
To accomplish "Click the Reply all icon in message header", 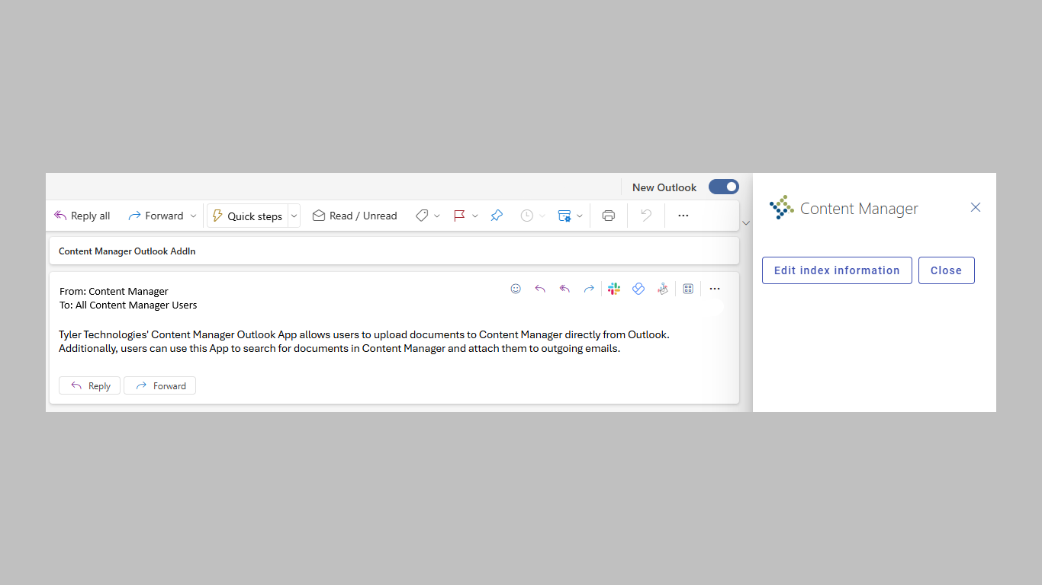I will (x=564, y=289).
